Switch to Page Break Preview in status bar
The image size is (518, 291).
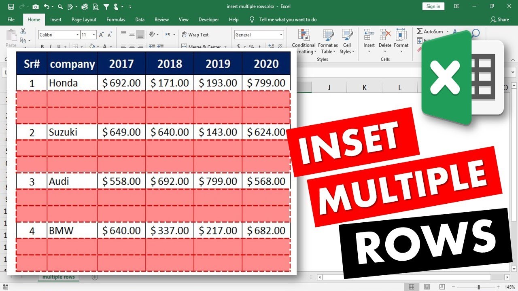pos(442,287)
